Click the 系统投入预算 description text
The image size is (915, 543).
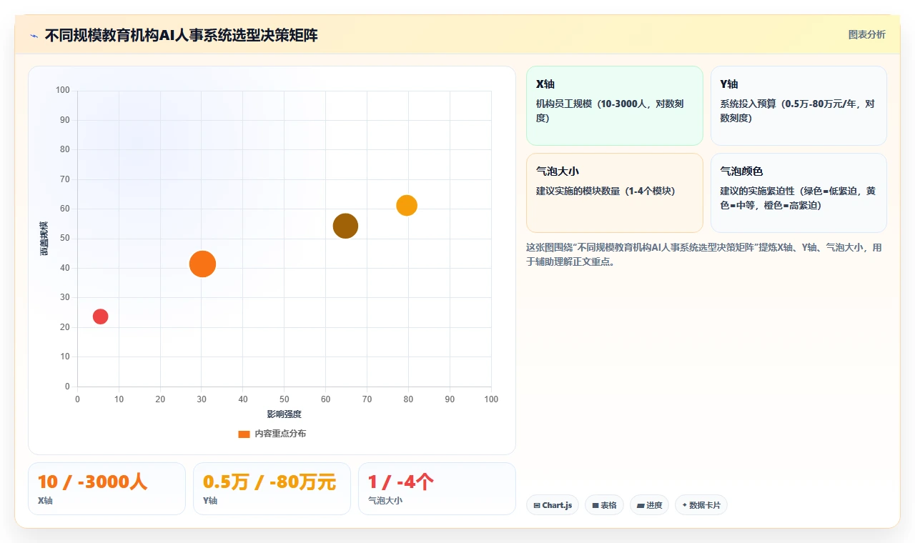797,111
